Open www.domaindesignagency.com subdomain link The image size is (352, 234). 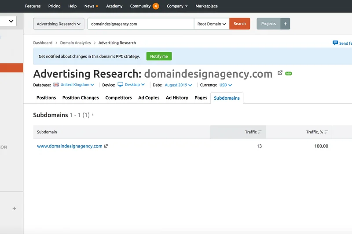click(x=70, y=146)
